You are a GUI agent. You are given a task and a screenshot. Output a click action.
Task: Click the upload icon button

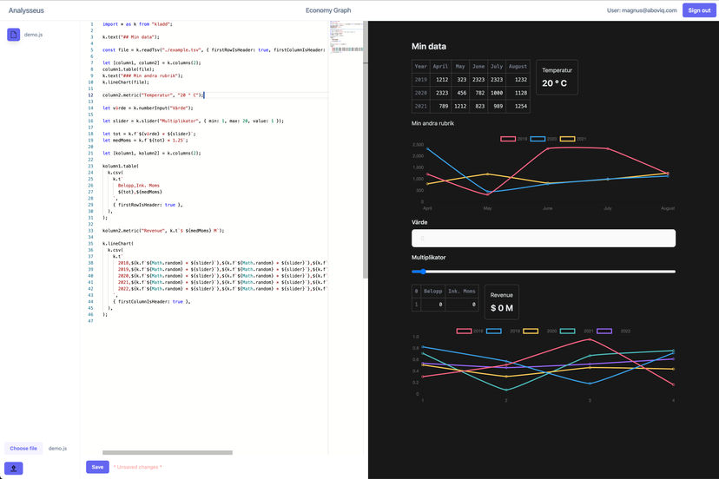tap(14, 469)
